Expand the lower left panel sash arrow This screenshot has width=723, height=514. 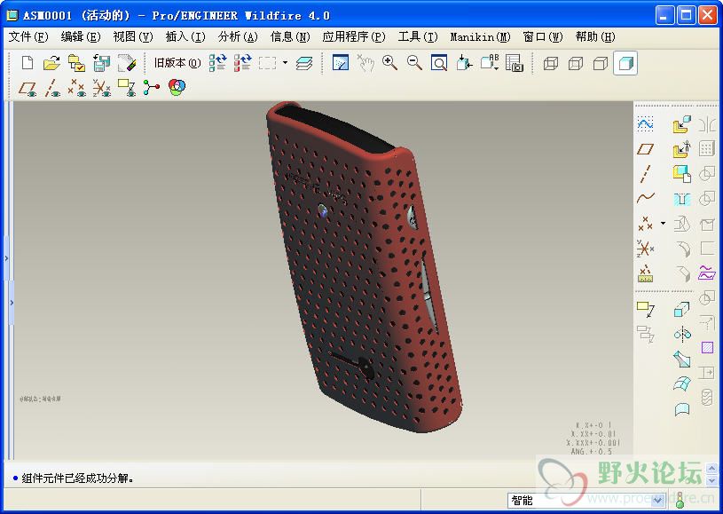(12, 303)
